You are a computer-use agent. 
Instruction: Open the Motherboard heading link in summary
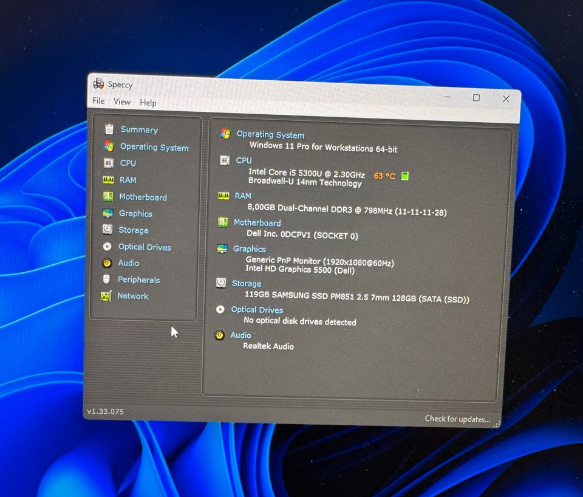257,222
